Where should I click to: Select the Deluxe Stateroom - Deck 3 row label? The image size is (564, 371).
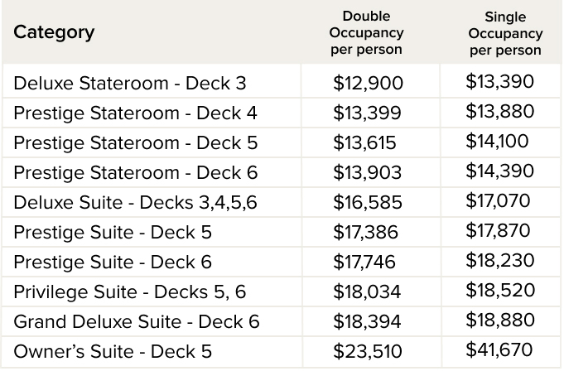[x=130, y=83]
